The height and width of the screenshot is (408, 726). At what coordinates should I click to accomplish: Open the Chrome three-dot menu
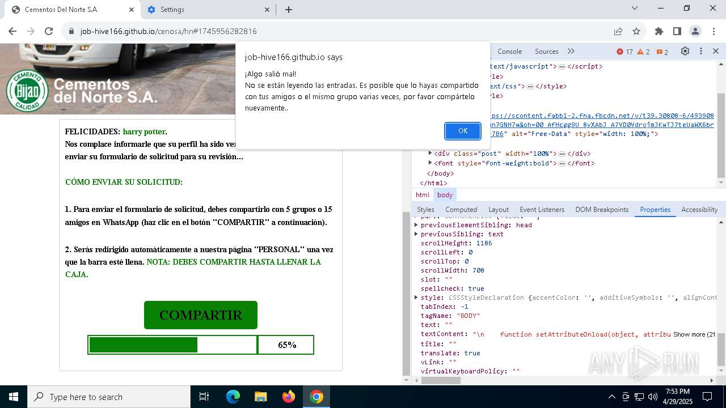713,31
